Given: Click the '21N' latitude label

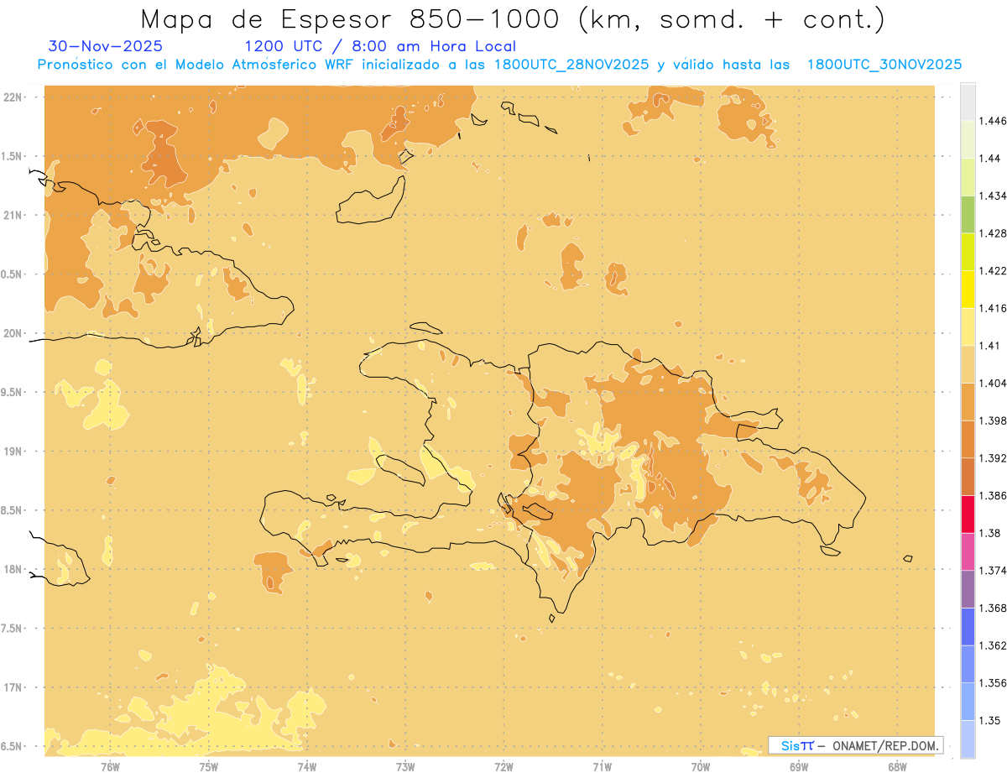Looking at the screenshot, I should tap(13, 216).
